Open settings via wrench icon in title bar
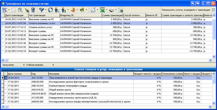This screenshot has width=217, height=110. tap(193, 3)
